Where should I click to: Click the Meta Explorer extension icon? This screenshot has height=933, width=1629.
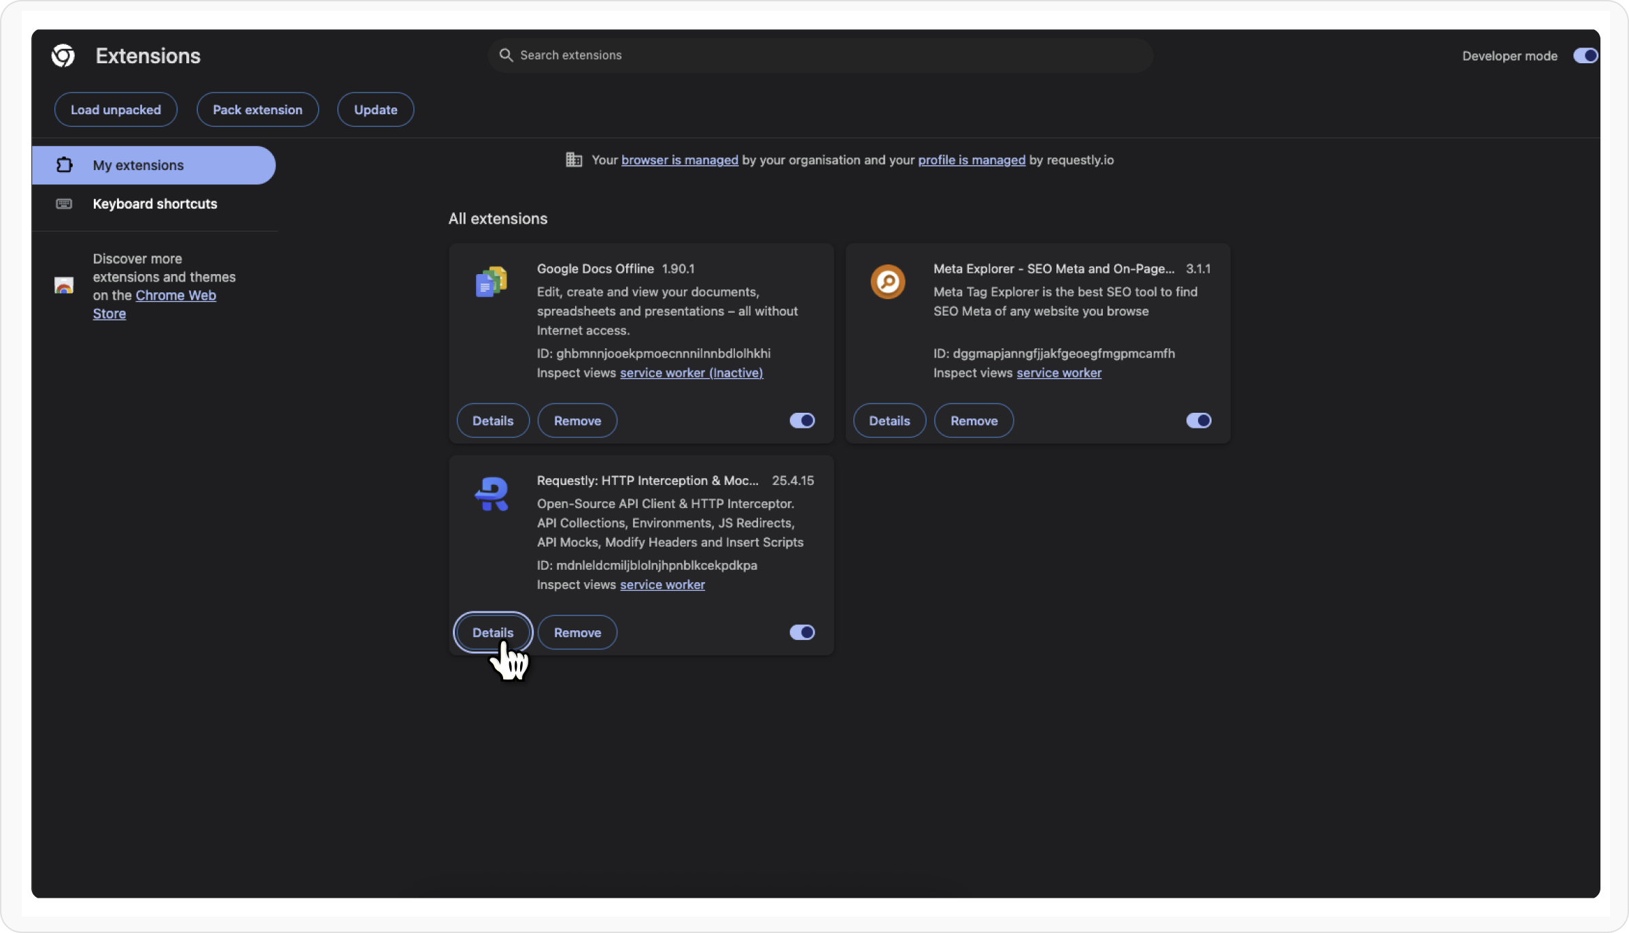pyautogui.click(x=887, y=282)
